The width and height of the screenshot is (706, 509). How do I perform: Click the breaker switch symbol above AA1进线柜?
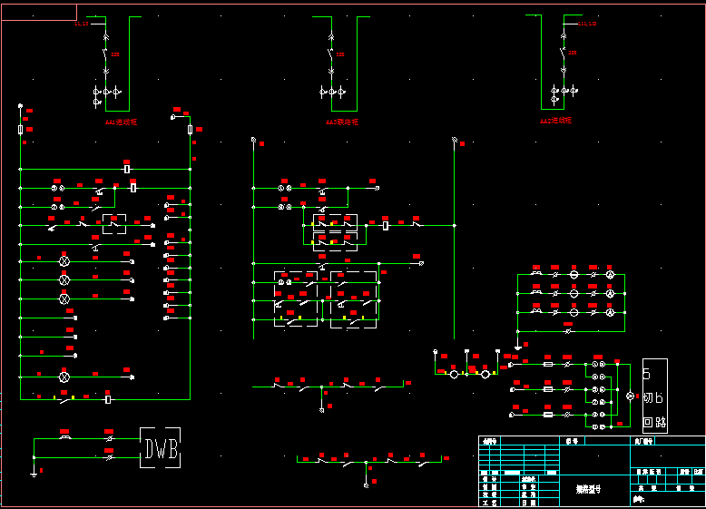pyautogui.click(x=105, y=54)
